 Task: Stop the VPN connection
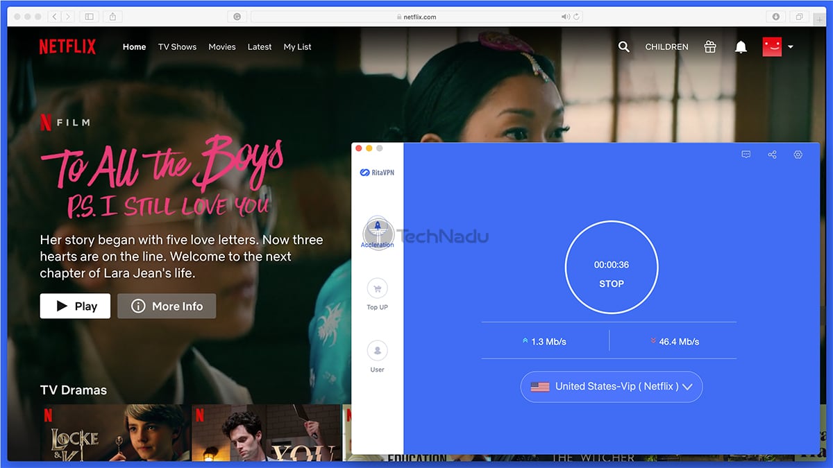tap(612, 284)
